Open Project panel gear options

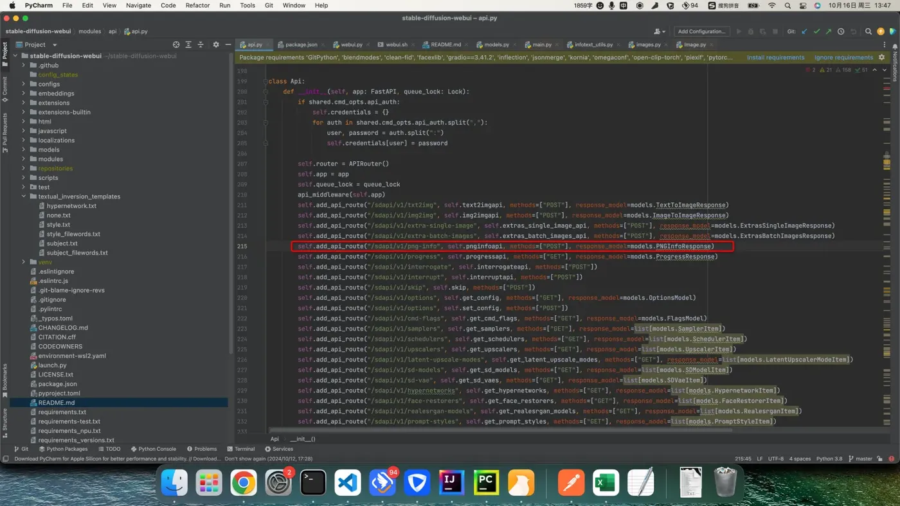coord(215,44)
